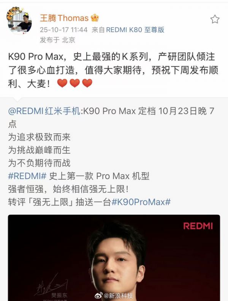Viewport: 228px width, 301px height.
Task: Open the main post text about K90 Pro Max
Action: point(113,70)
